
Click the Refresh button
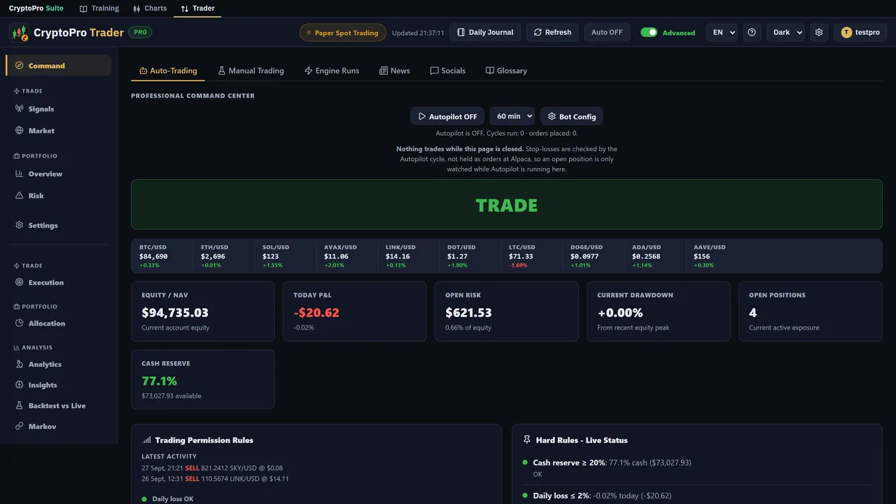coord(552,32)
